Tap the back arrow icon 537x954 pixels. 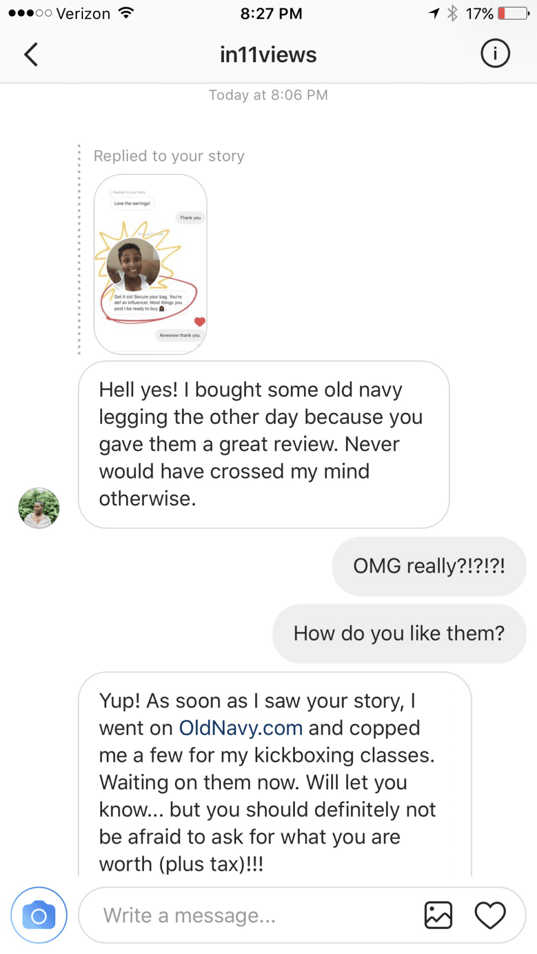point(31,54)
